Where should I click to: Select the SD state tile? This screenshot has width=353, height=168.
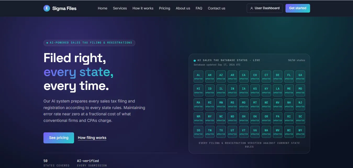198,132
